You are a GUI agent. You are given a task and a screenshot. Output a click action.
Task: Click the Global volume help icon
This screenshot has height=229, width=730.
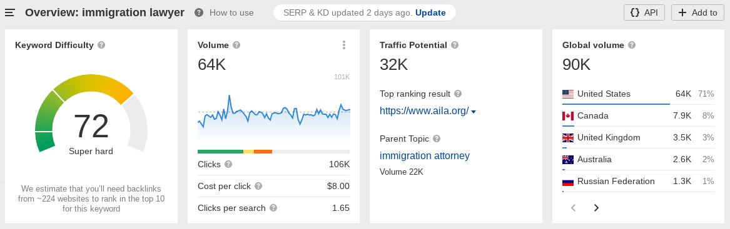tap(632, 45)
